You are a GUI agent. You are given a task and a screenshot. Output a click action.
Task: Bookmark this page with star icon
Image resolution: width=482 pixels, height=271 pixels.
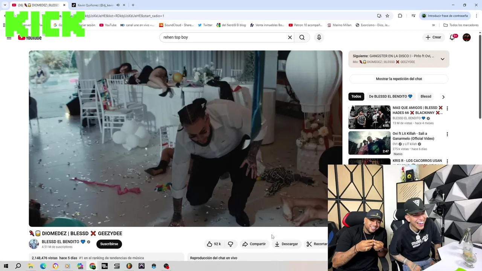tap(387, 16)
